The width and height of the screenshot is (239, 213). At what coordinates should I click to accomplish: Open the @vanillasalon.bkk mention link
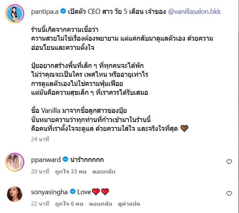[x=194, y=12]
